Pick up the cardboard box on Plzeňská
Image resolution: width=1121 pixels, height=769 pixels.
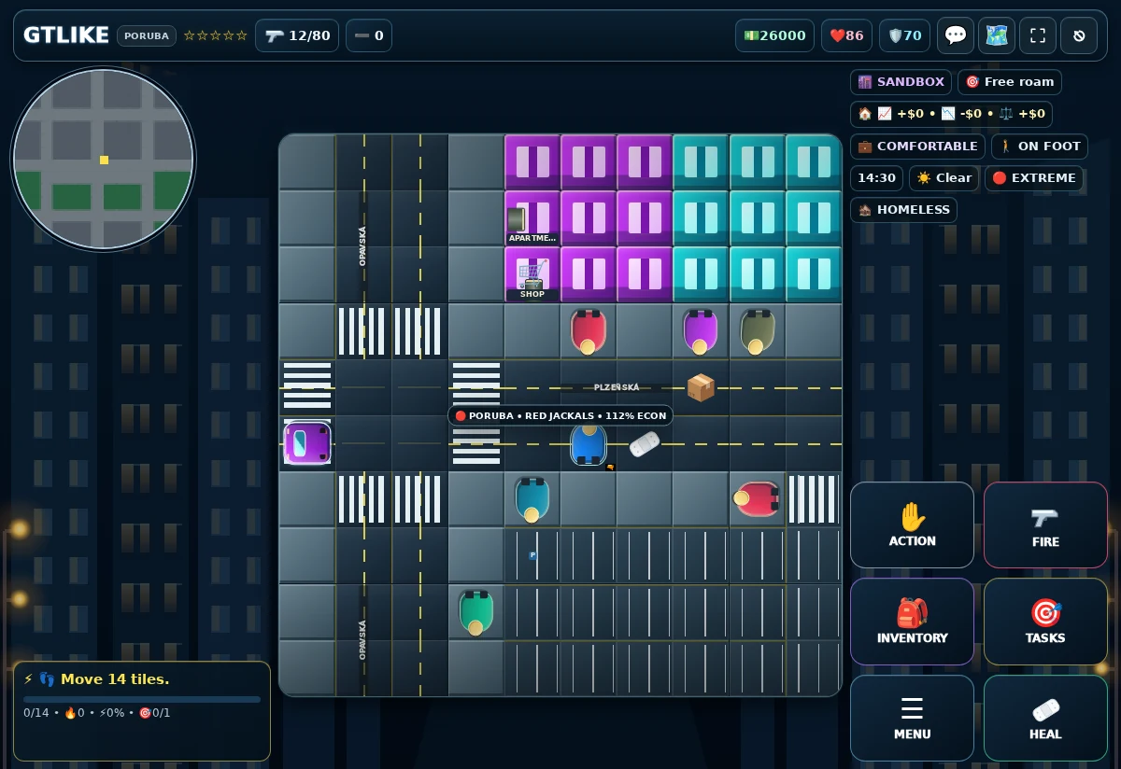pyautogui.click(x=701, y=386)
